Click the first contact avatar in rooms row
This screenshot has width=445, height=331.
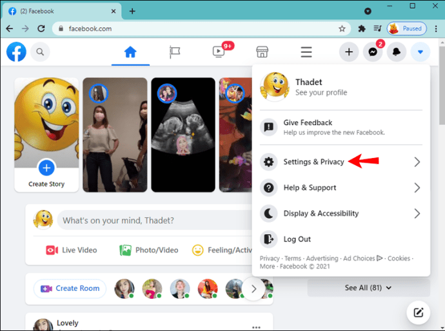[x=124, y=288]
